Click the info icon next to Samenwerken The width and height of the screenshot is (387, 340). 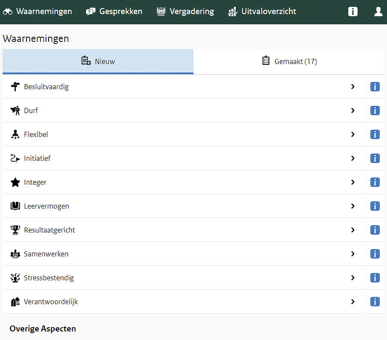[375, 254]
